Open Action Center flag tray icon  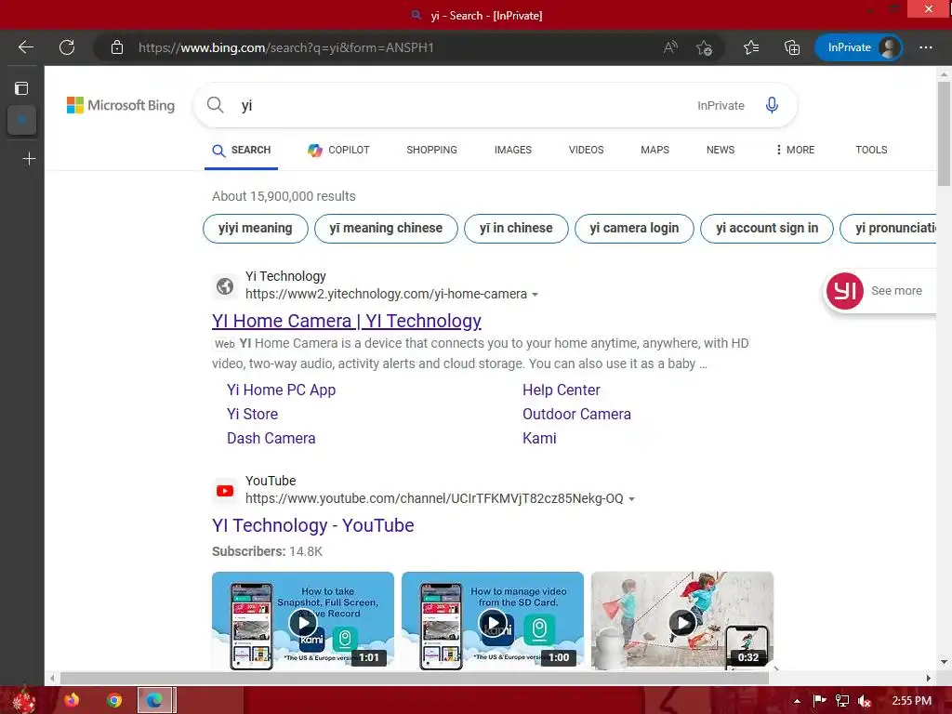pyautogui.click(x=820, y=701)
